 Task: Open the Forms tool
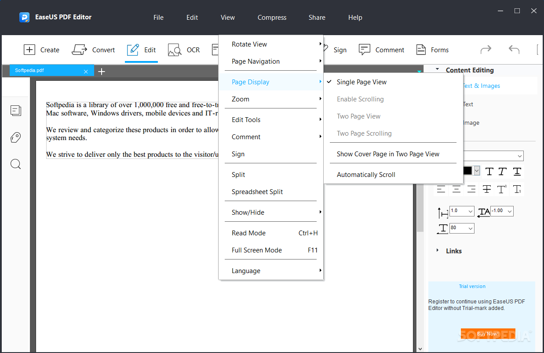pyautogui.click(x=432, y=50)
